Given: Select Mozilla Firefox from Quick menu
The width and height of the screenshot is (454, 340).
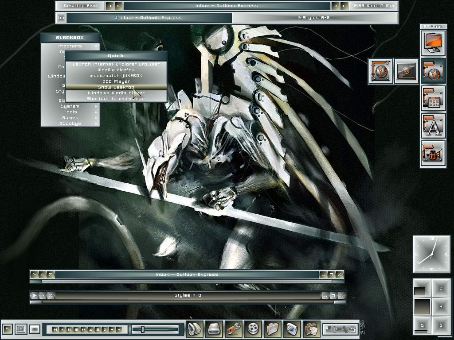Looking at the screenshot, I should coord(116,70).
